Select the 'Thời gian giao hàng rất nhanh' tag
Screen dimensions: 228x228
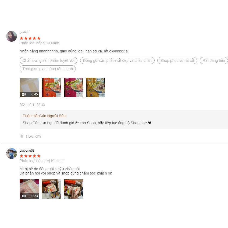48,69
